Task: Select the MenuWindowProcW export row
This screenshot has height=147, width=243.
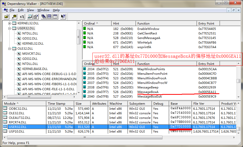Action: click(x=159, y=83)
